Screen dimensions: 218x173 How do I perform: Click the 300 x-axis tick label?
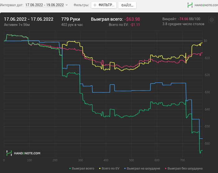tap(80, 160)
